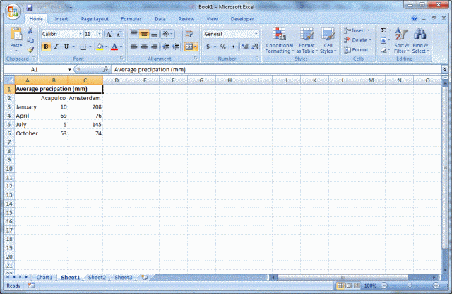Open Cell Styles gallery
Screen dimensions: 452x294
pyautogui.click(x=328, y=41)
